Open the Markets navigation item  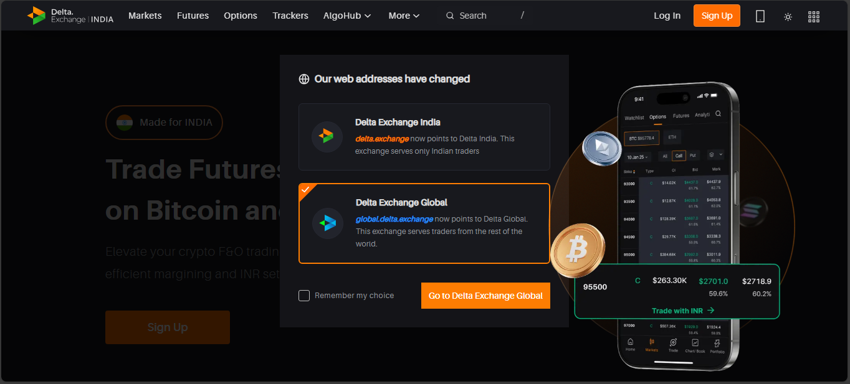click(x=145, y=16)
